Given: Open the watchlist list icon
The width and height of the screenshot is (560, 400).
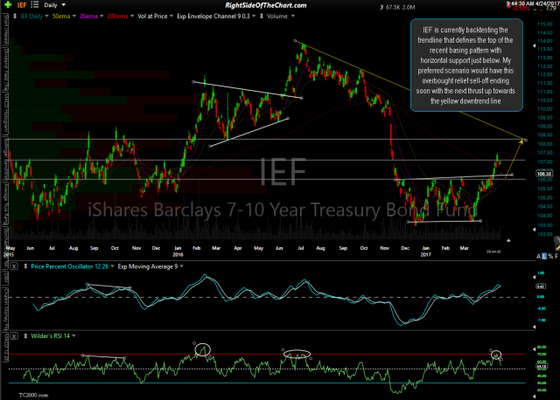Looking at the screenshot, I should (35, 4).
